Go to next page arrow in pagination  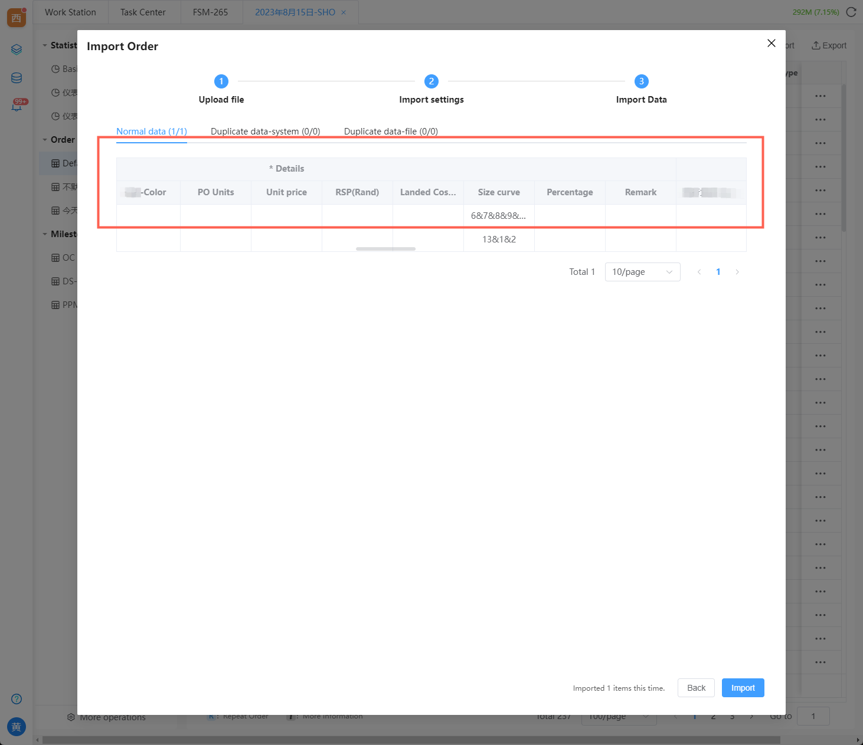click(737, 272)
